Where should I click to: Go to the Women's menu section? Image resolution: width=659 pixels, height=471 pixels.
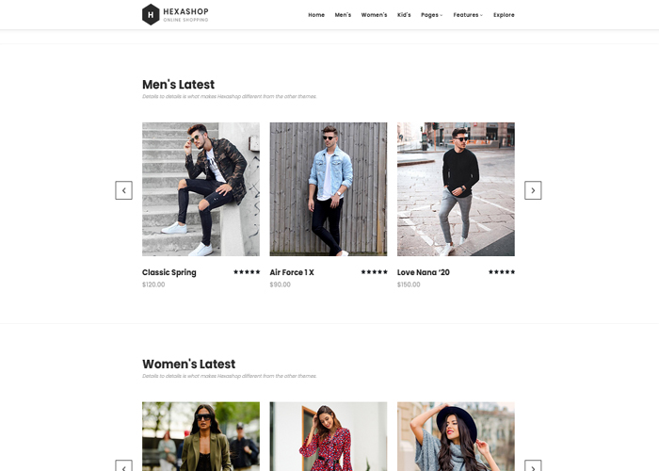374,15
